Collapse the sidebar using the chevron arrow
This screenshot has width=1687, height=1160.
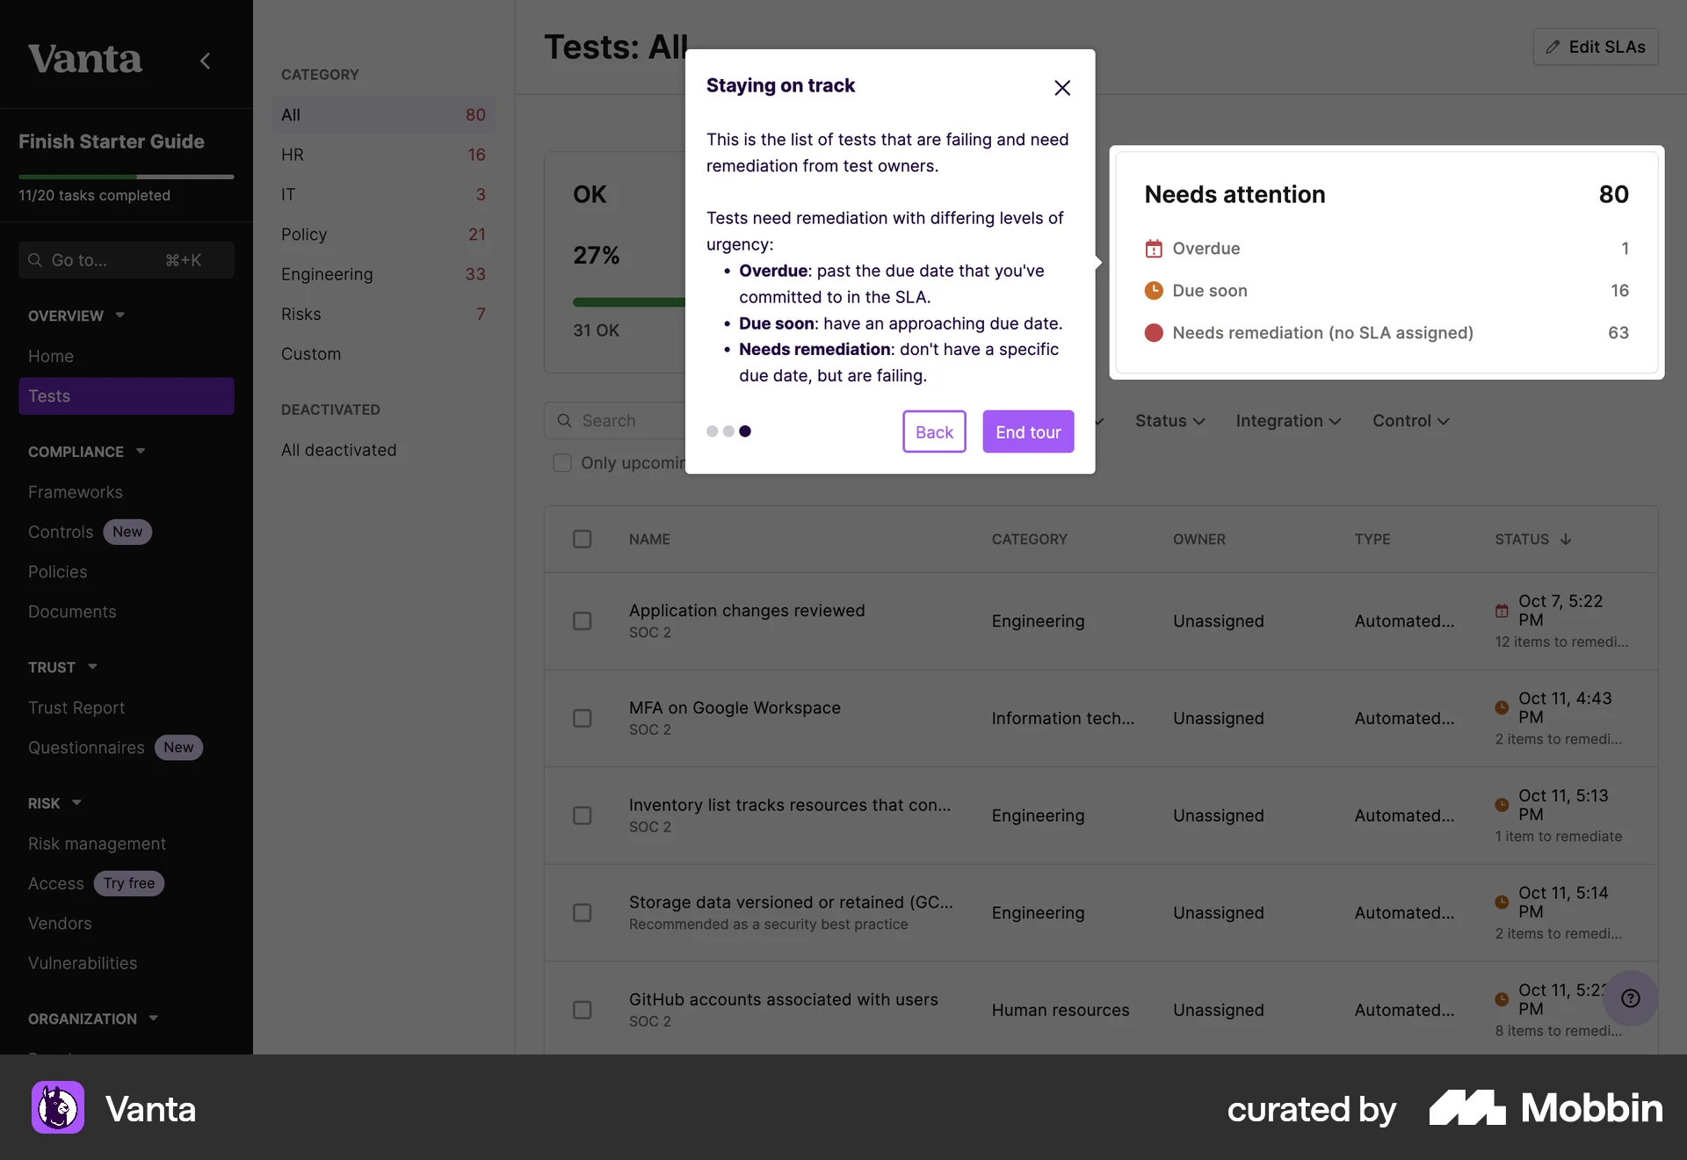click(x=205, y=61)
